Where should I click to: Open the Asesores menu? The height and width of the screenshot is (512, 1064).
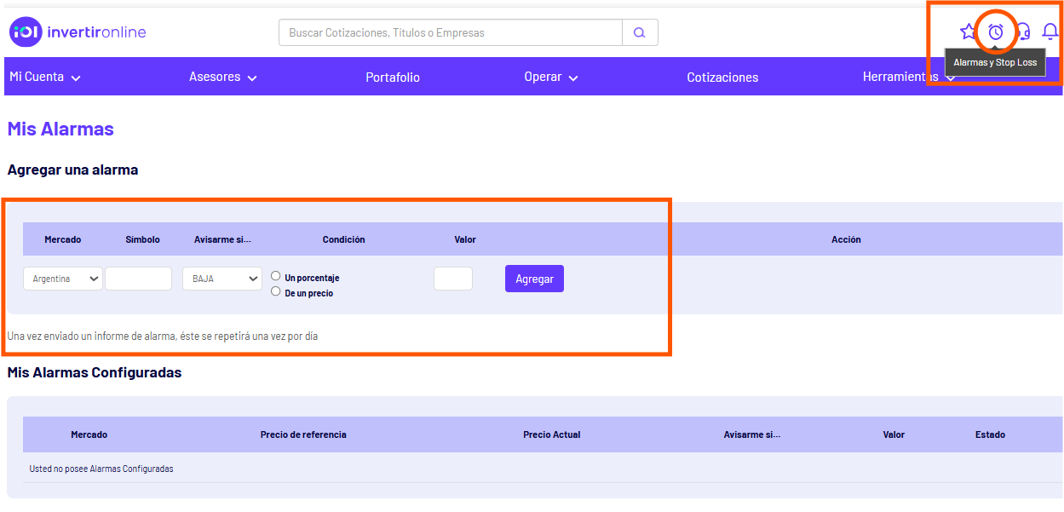click(222, 77)
